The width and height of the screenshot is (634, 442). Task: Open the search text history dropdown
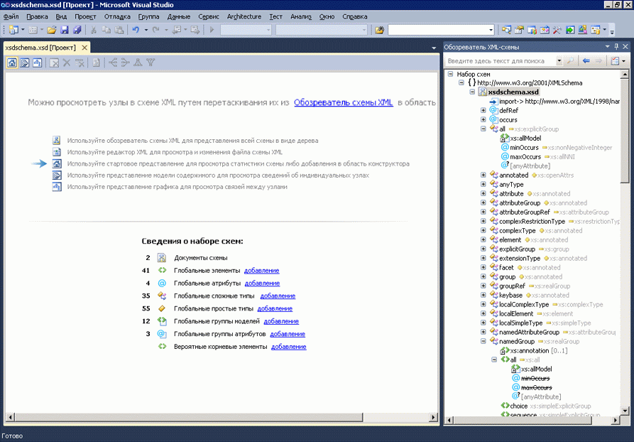point(559,61)
